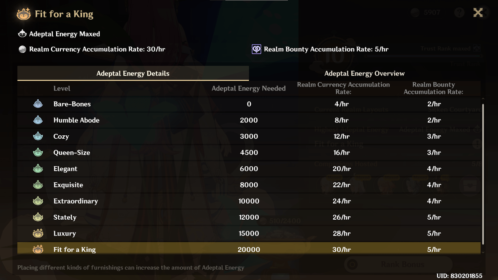This screenshot has width=498, height=280.
Task: Click the Exquisite level name
Action: 68,185
